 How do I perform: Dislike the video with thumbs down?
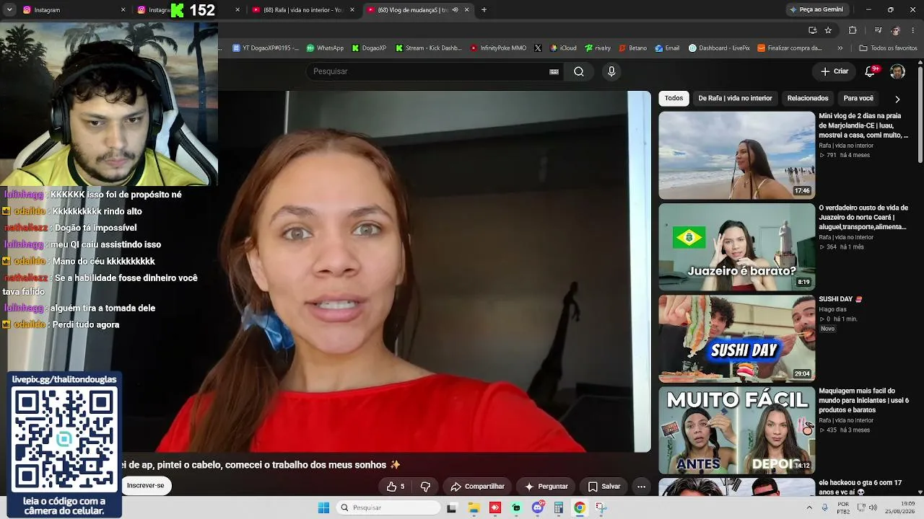pos(425,487)
